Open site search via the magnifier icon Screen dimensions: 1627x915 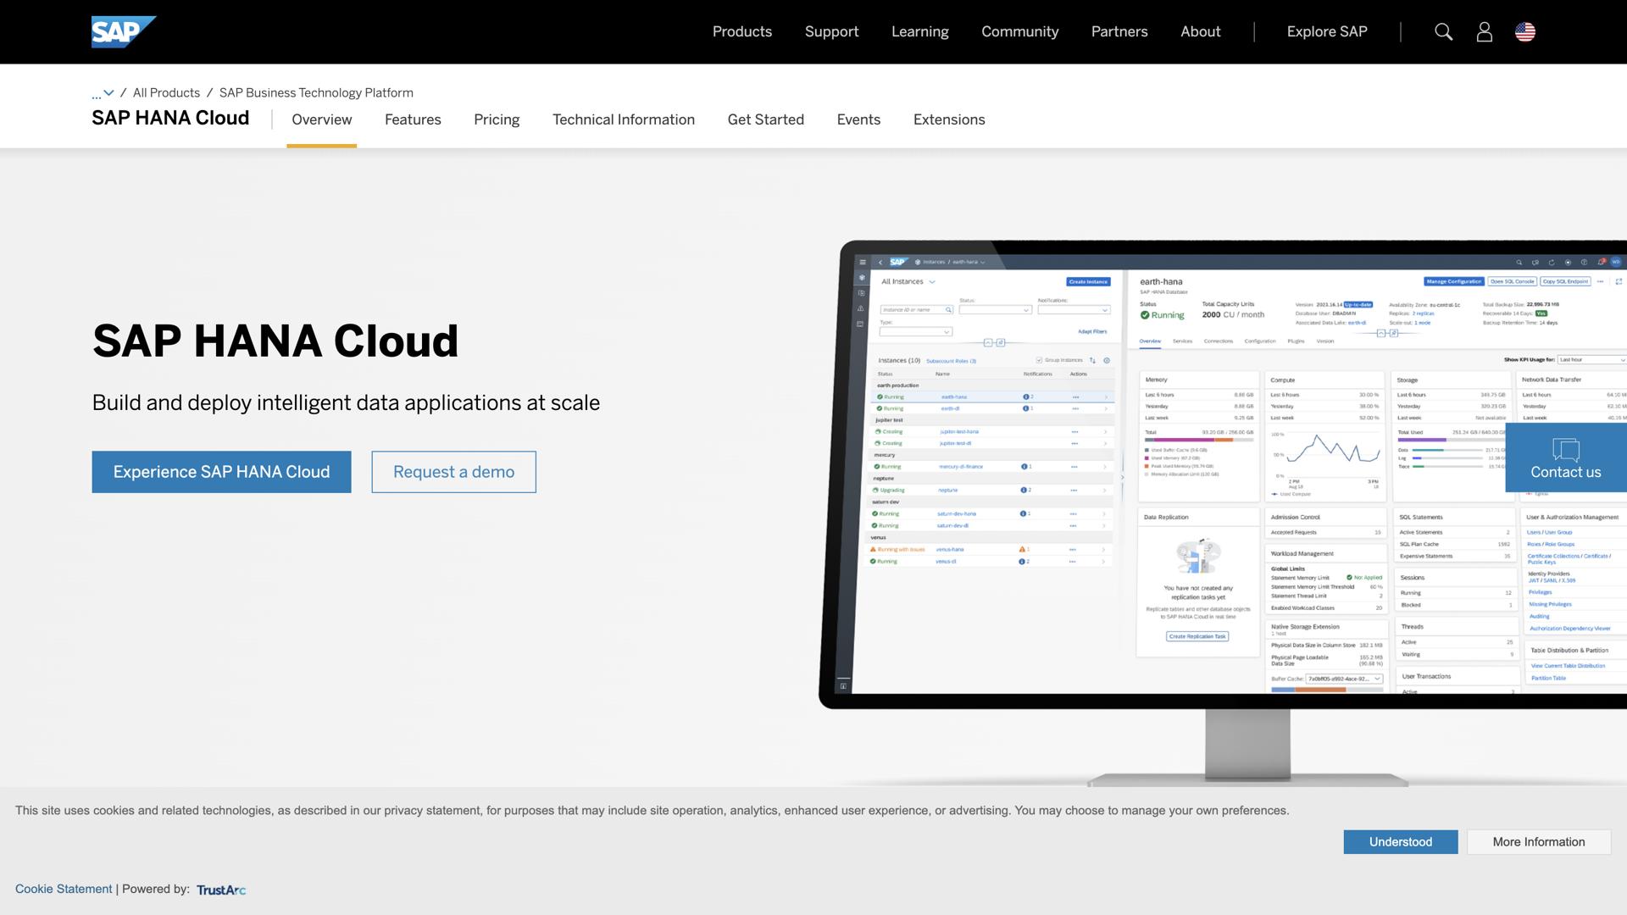point(1443,31)
